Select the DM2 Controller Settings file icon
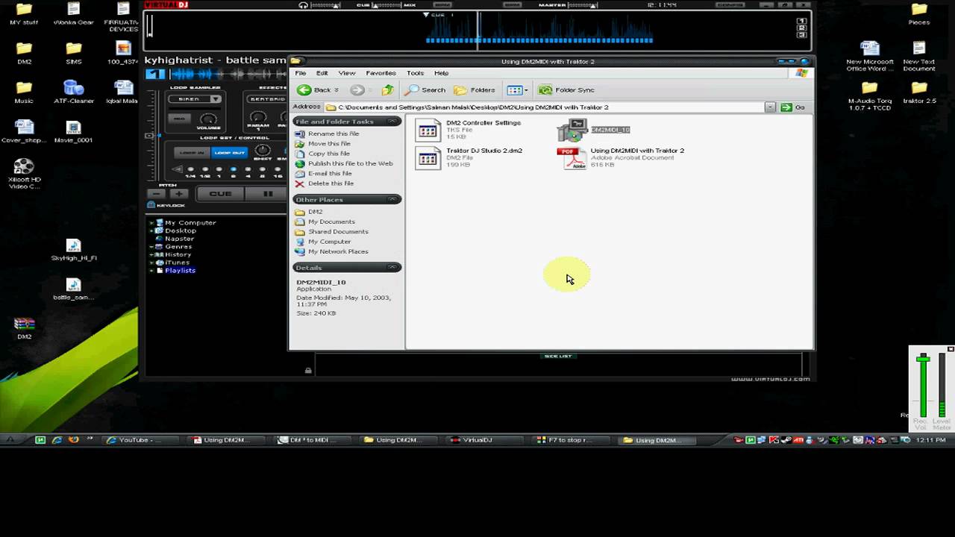This screenshot has width=955, height=537. pos(428,130)
